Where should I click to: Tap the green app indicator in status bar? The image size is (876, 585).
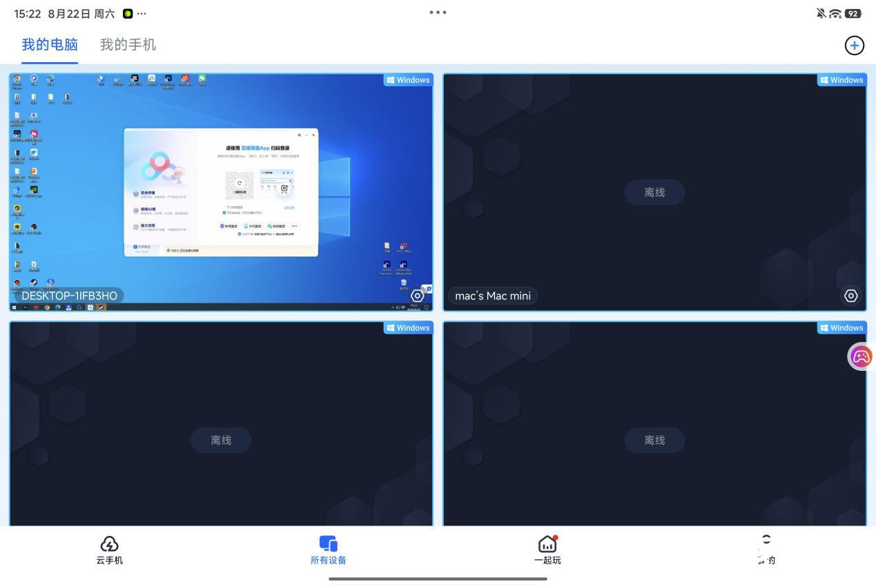coord(128,13)
